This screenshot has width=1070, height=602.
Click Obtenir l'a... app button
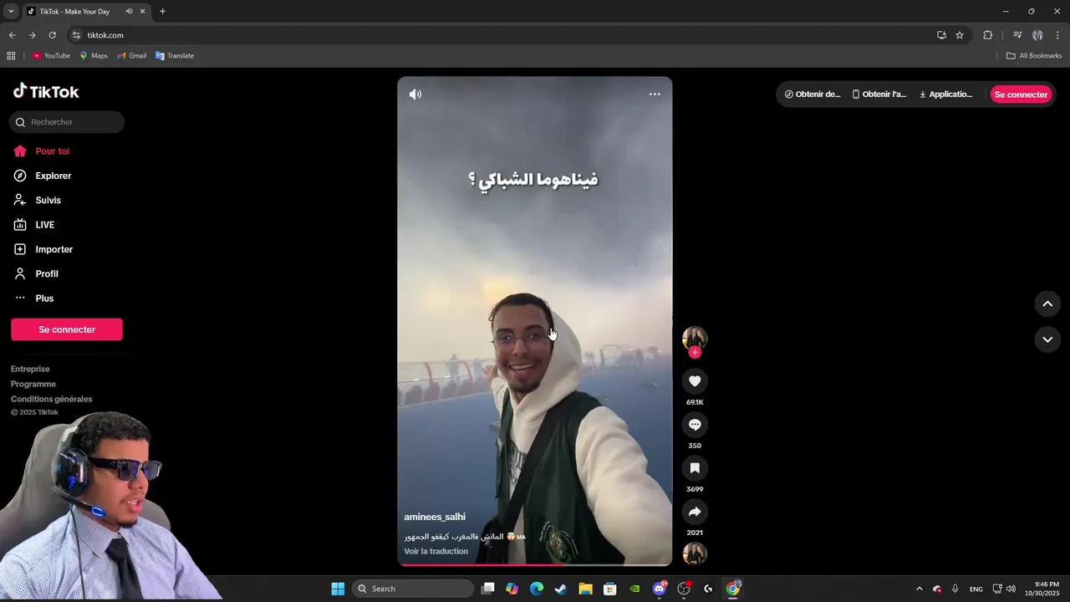tap(879, 94)
